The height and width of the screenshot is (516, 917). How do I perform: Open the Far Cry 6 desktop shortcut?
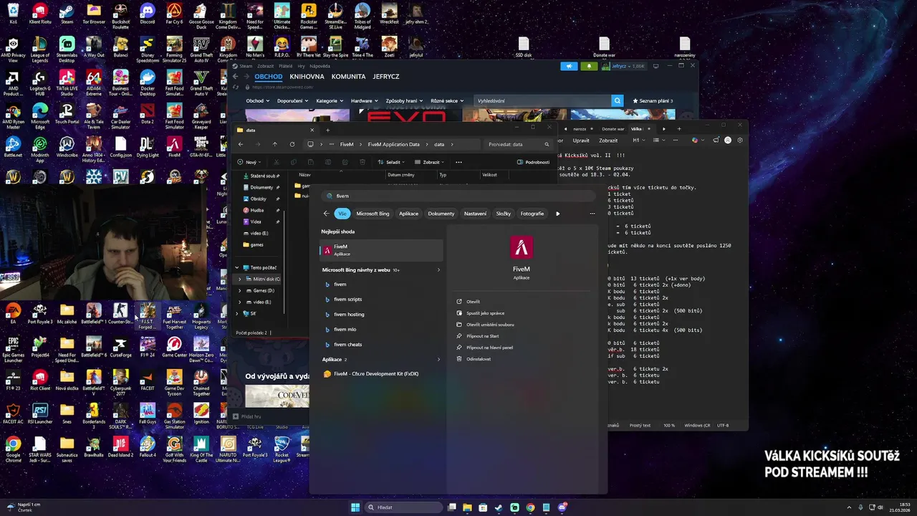(x=174, y=14)
